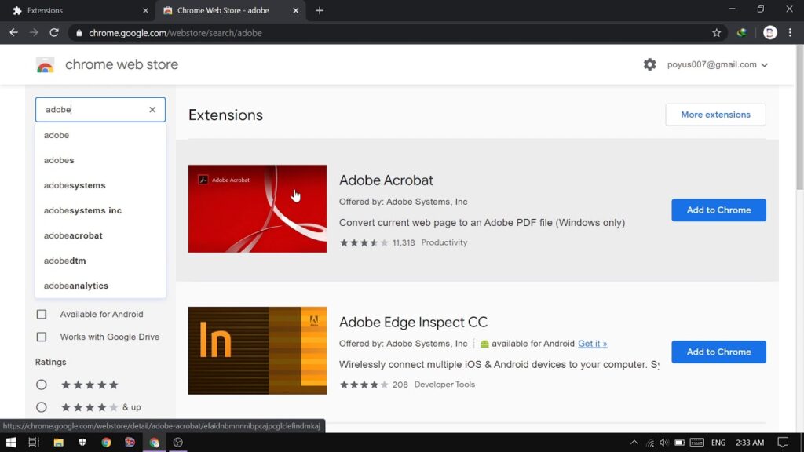Open the Adobe Acrobat extension title
Image resolution: width=804 pixels, height=452 pixels.
pyautogui.click(x=386, y=180)
